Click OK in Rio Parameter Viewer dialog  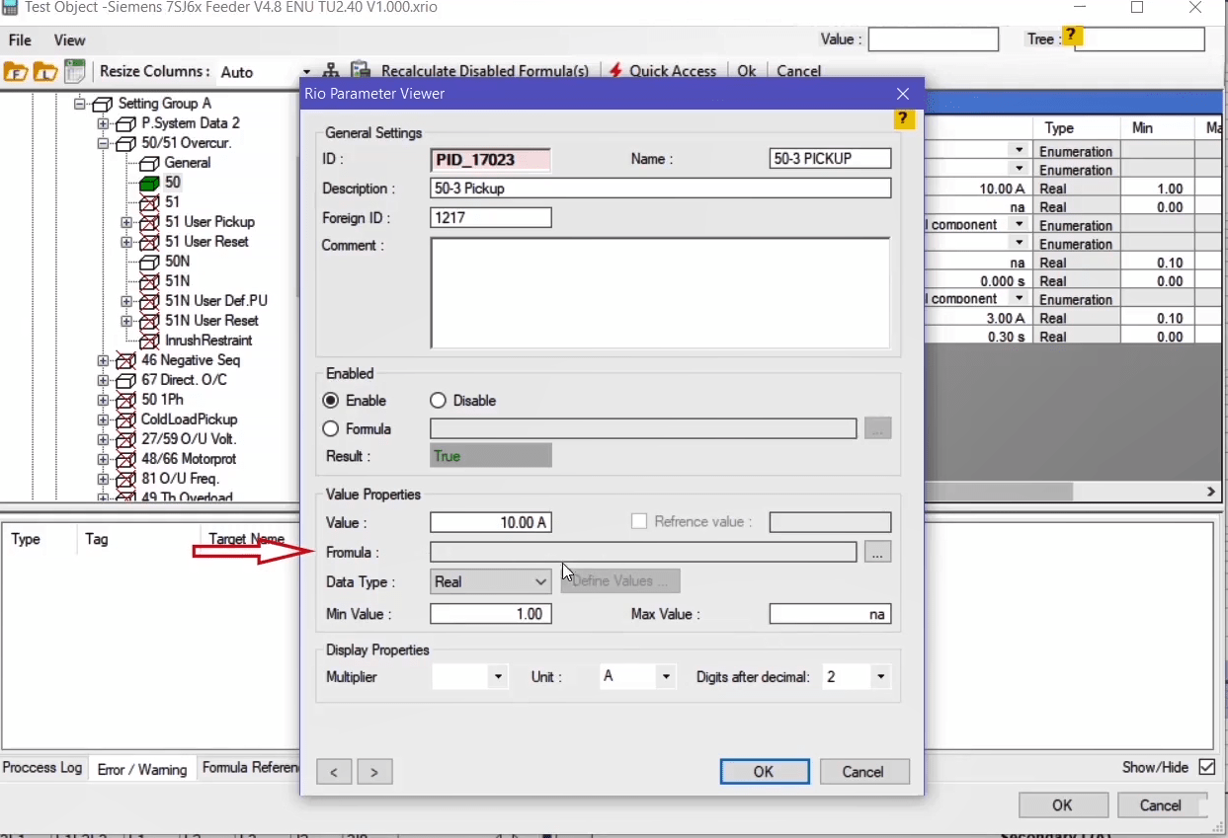(x=764, y=772)
